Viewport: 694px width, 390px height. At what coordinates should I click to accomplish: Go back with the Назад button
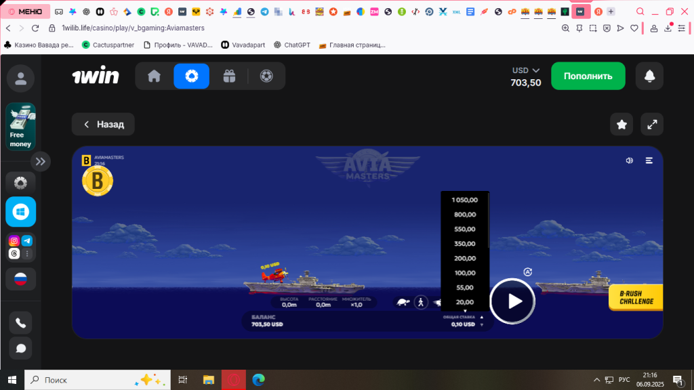click(x=103, y=125)
